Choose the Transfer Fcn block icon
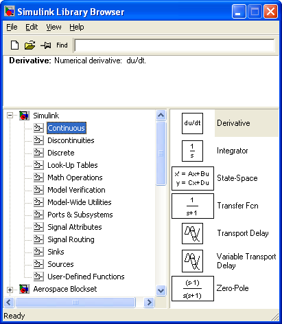 193,206
